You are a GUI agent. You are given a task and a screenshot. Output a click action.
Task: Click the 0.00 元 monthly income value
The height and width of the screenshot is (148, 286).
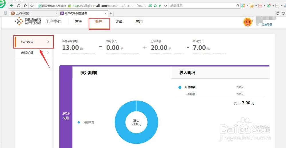[115, 48]
